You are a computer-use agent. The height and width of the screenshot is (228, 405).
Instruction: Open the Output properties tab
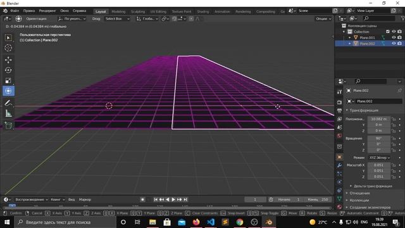click(339, 111)
